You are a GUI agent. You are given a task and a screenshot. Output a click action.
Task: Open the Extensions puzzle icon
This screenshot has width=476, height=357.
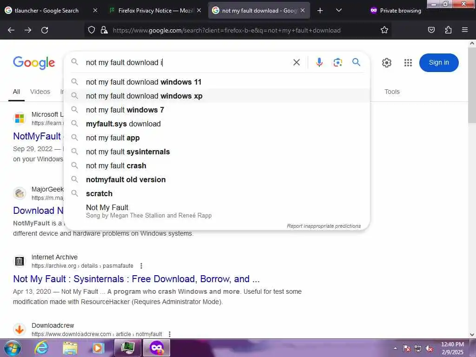pos(448,30)
